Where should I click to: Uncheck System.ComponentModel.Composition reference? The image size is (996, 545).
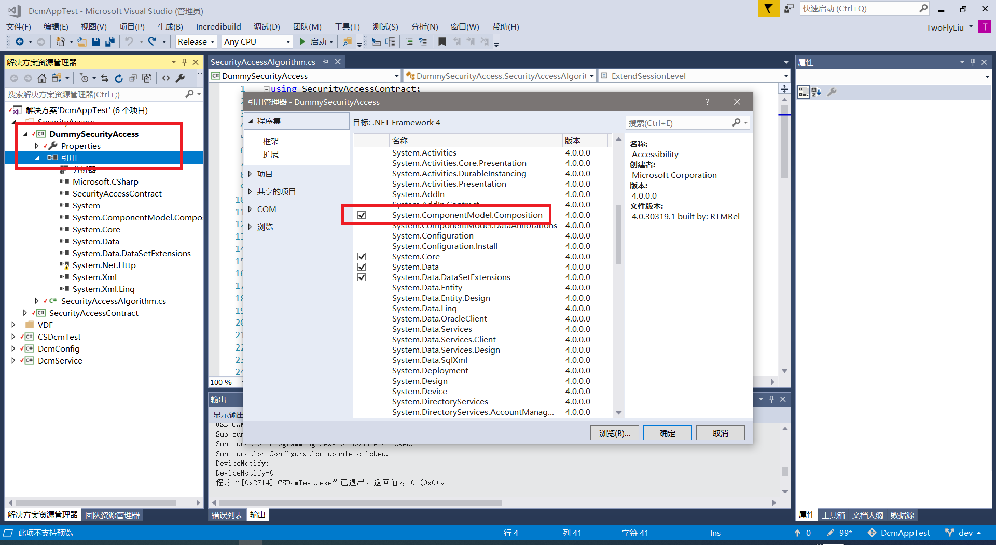pos(362,215)
